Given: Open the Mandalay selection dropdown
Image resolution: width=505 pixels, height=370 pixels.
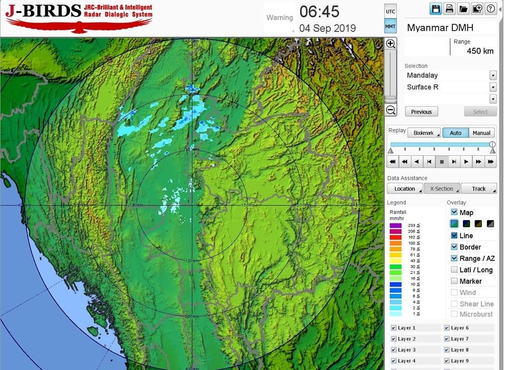Looking at the screenshot, I should (x=493, y=76).
